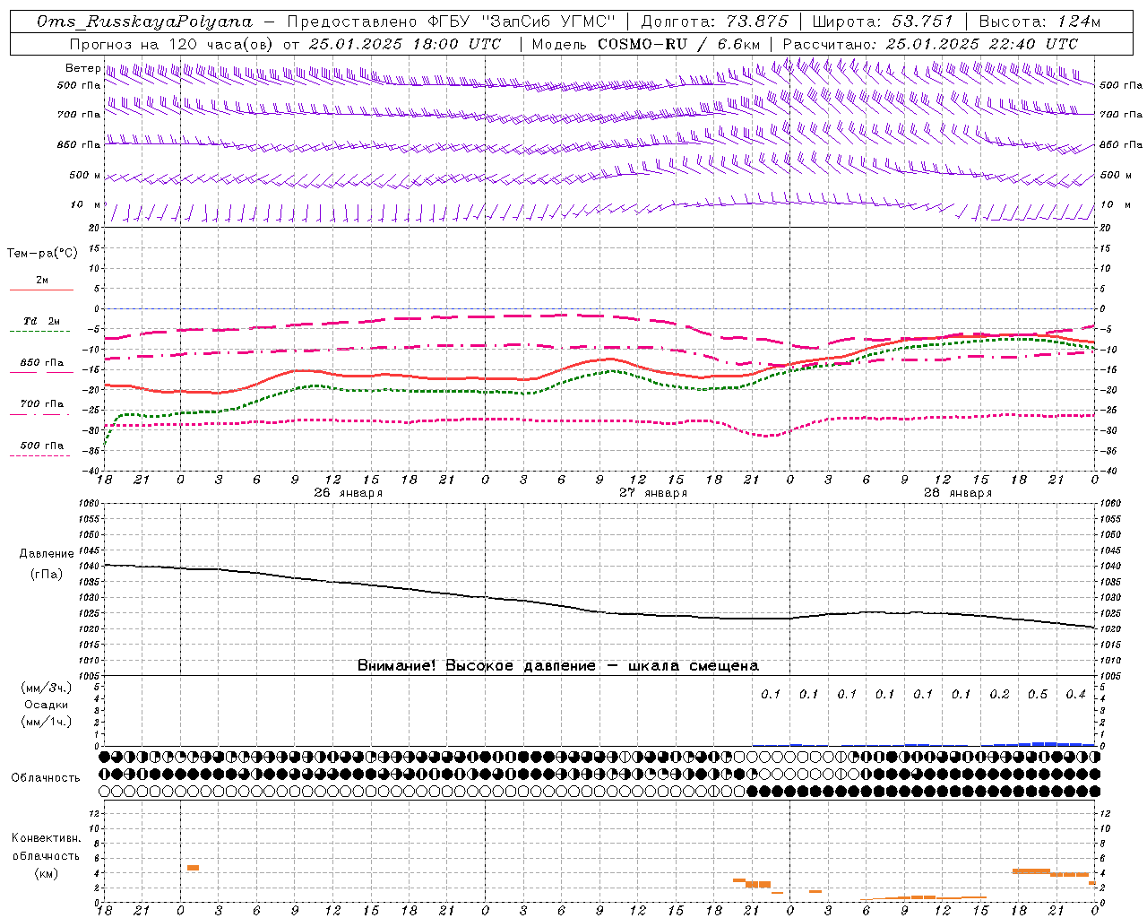Click the '(гПа)' pressure unit label
The height and width of the screenshot is (918, 1147).
coord(47,575)
